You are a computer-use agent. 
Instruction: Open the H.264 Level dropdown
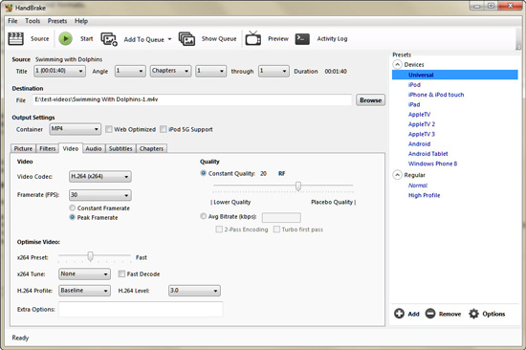(194, 291)
